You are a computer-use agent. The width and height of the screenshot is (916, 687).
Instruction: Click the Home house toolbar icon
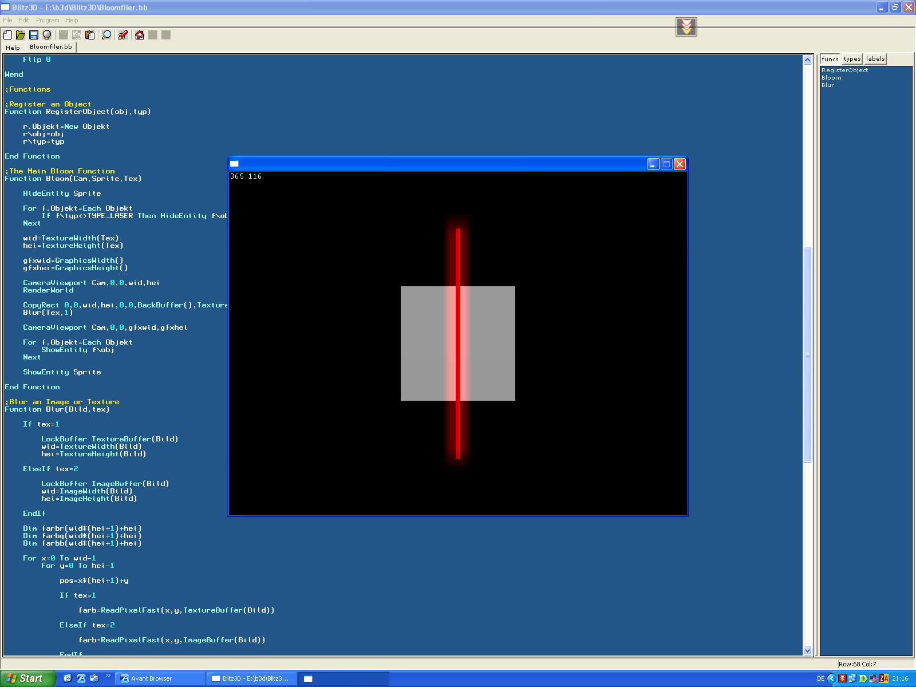point(139,35)
